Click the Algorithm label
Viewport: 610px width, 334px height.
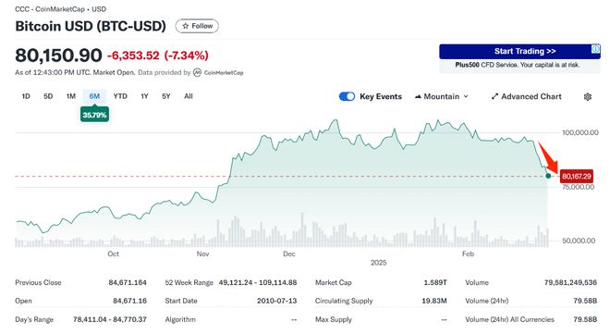(180, 319)
